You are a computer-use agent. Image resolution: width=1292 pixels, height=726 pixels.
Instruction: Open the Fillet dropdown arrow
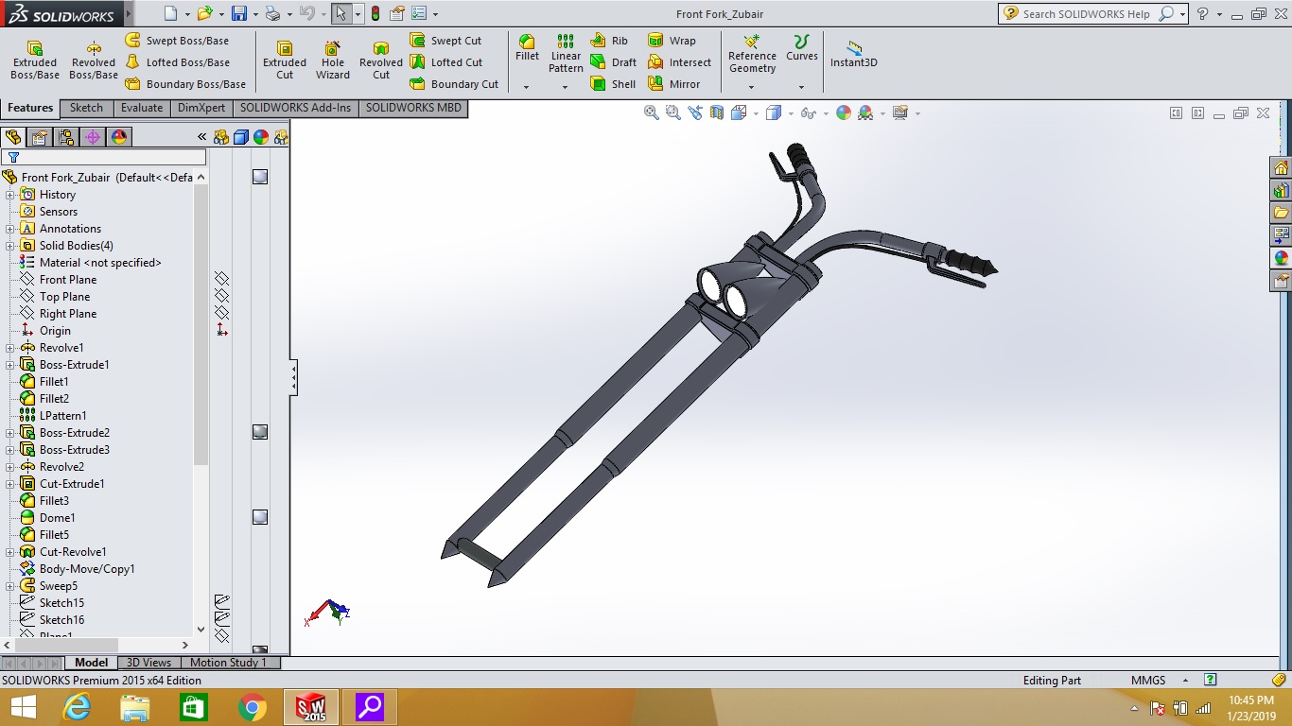pos(527,87)
